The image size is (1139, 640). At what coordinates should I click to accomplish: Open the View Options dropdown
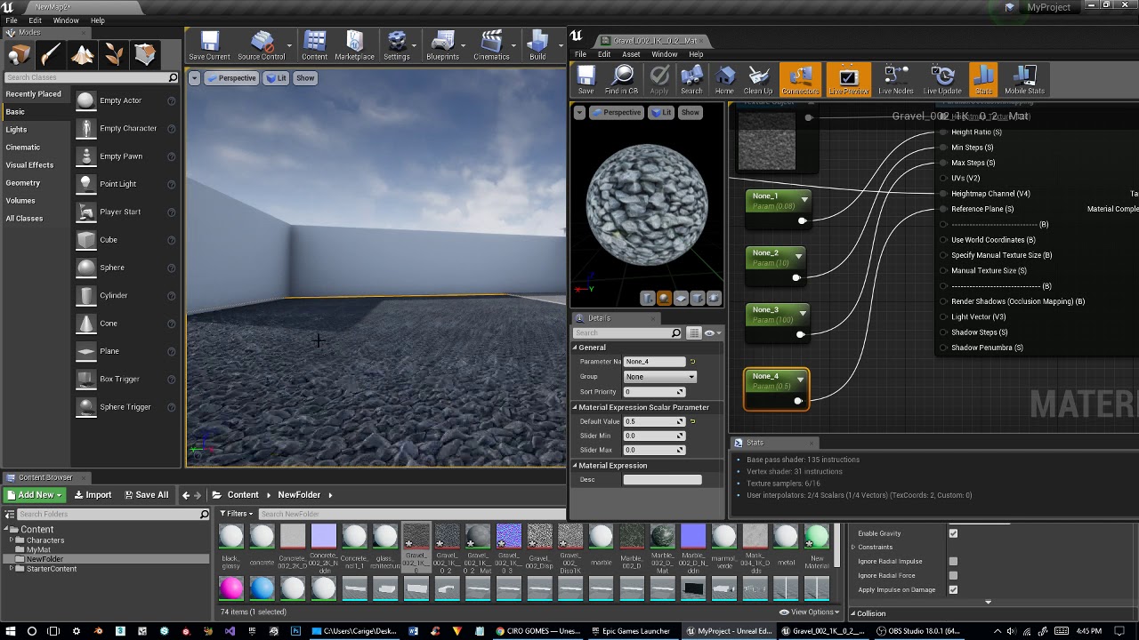(x=809, y=612)
